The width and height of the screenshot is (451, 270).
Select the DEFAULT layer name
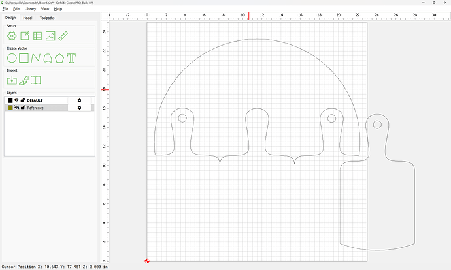tap(35, 100)
